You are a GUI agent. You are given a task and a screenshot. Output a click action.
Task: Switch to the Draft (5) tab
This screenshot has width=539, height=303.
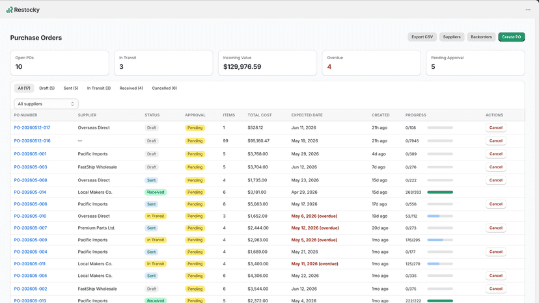pos(47,88)
